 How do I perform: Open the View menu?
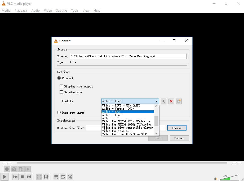tap(86, 11)
